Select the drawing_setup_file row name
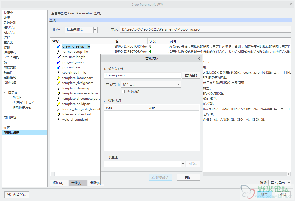The height and width of the screenshot is (201, 295). (x=76, y=46)
